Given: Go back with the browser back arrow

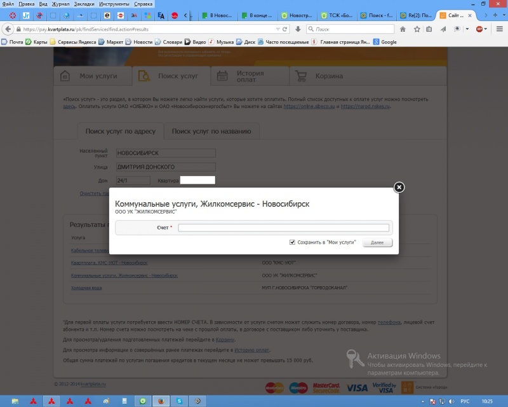Looking at the screenshot, I should click(x=8, y=29).
